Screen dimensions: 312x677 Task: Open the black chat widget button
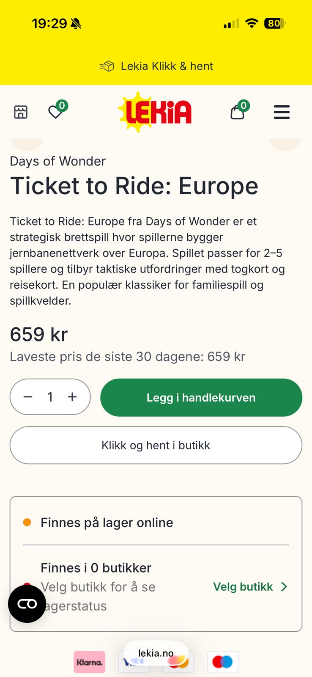point(27,604)
